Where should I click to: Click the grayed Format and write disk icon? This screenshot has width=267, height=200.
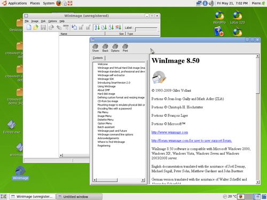(x=88, y=27)
